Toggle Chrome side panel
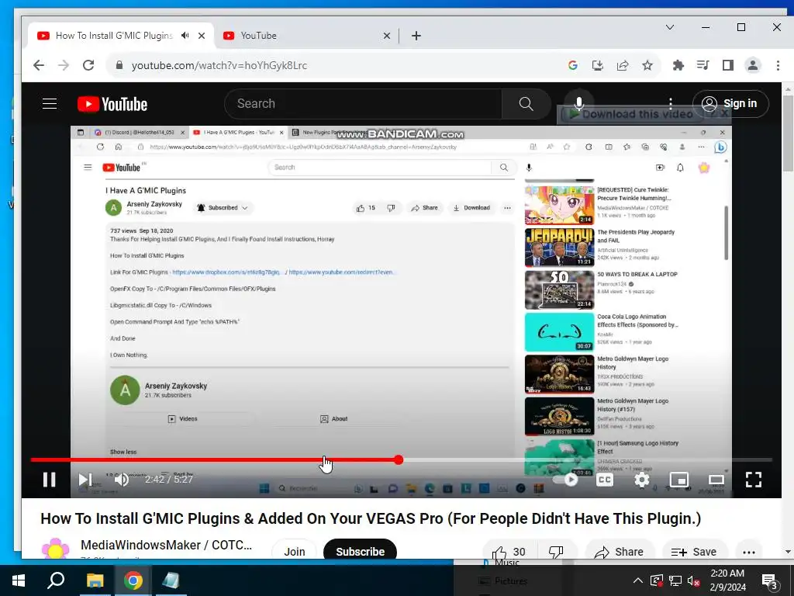Viewport: 794px width, 596px height. (x=727, y=65)
